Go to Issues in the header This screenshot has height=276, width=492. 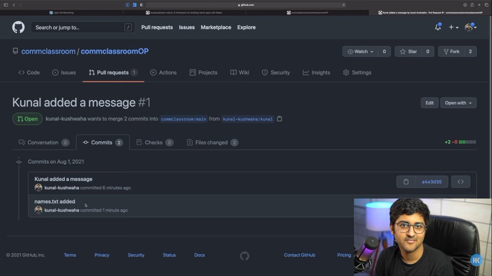[187, 27]
